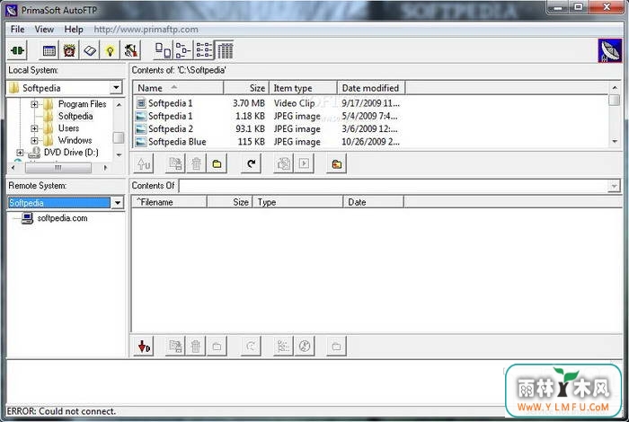Click remote pane tree listing icon
Viewport: 629px width, 422px height.
click(283, 346)
